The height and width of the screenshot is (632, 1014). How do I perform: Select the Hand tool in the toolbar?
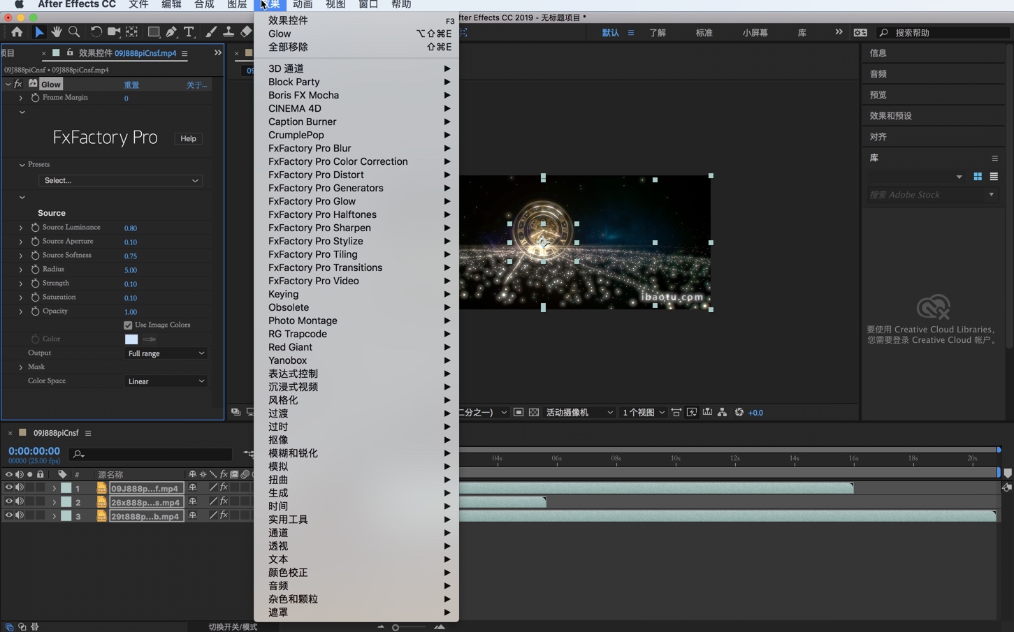pos(57,32)
